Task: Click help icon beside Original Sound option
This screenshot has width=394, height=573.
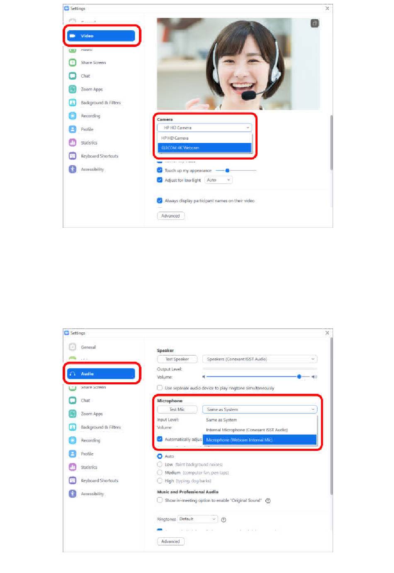Action: (x=268, y=501)
